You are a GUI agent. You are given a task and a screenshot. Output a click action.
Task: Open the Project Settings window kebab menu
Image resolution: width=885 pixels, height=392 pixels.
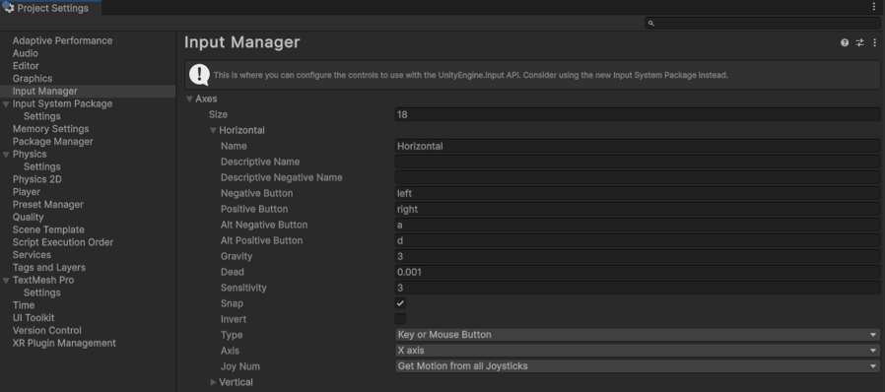click(874, 7)
